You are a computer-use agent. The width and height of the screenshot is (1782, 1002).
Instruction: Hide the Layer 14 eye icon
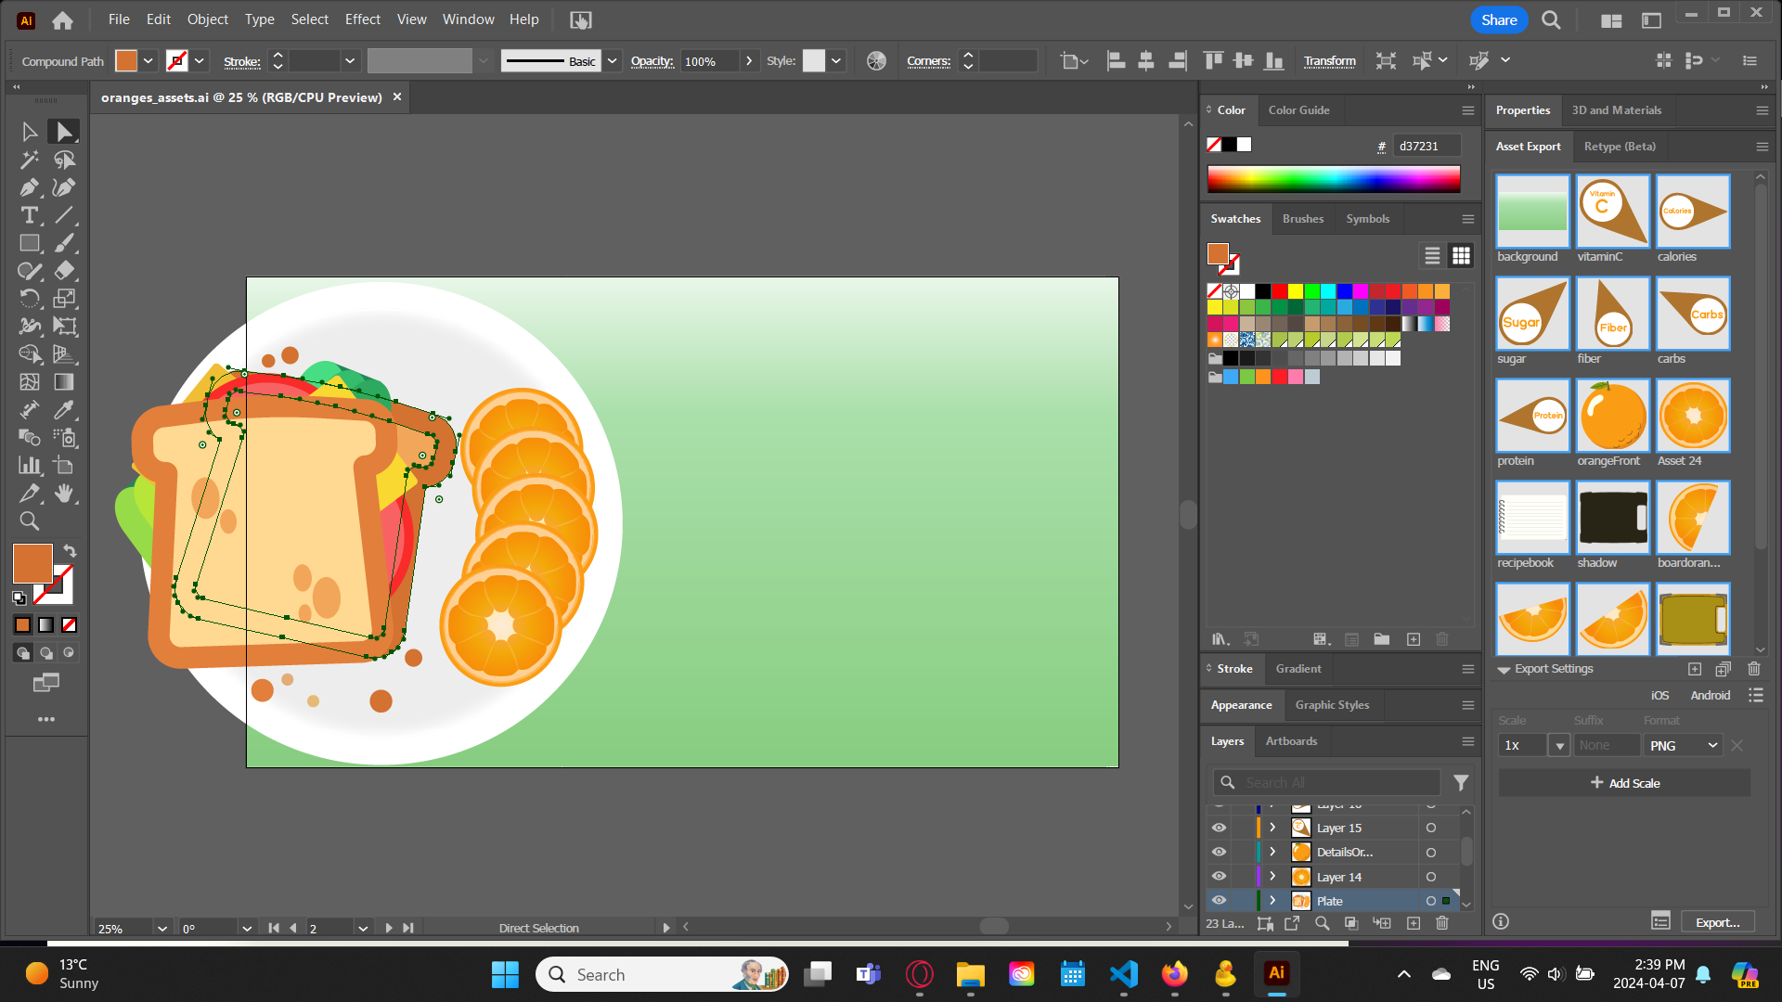tap(1219, 877)
